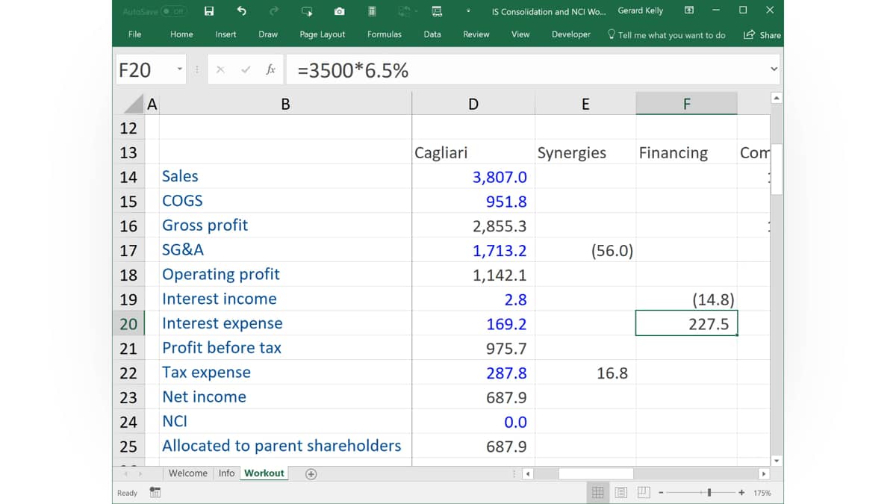Zoom in with the plus button

tap(741, 493)
